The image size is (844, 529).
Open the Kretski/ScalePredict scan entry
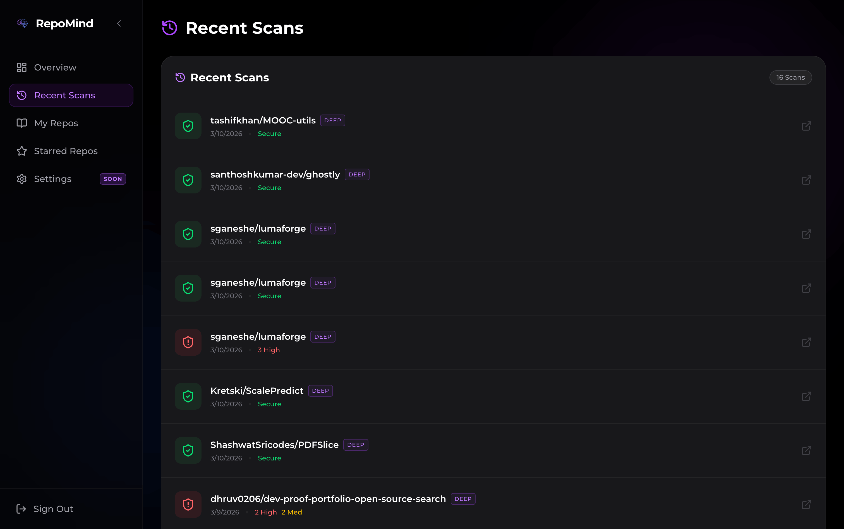(256, 390)
